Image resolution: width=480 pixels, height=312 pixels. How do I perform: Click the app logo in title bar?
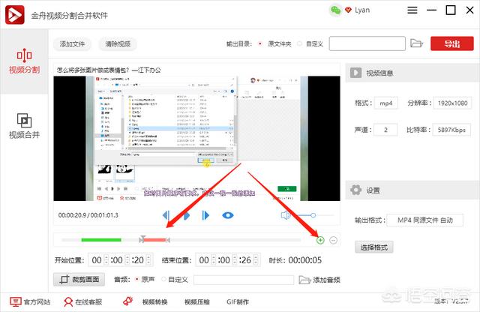tap(15, 14)
